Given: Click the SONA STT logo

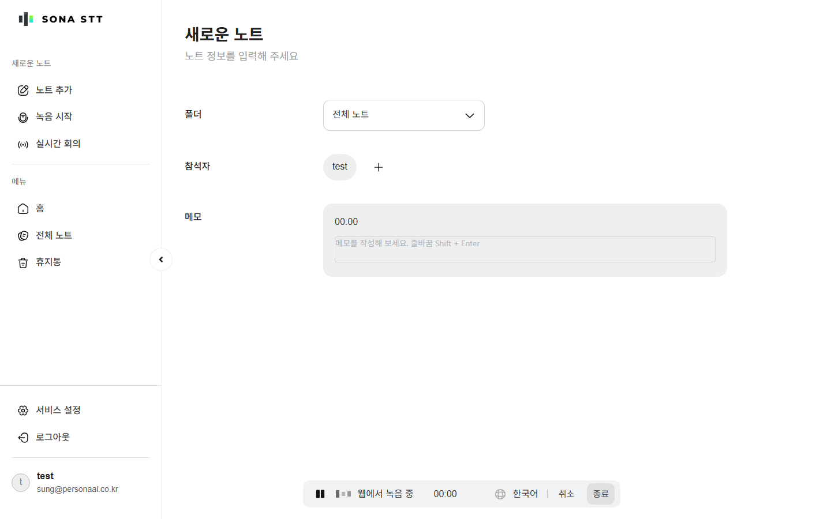Looking at the screenshot, I should tap(61, 19).
